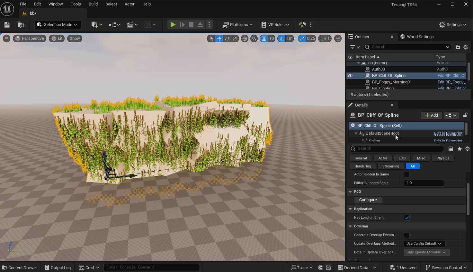The height and width of the screenshot is (272, 473).
Task: Click the Advance Frame button
Action: tap(182, 25)
